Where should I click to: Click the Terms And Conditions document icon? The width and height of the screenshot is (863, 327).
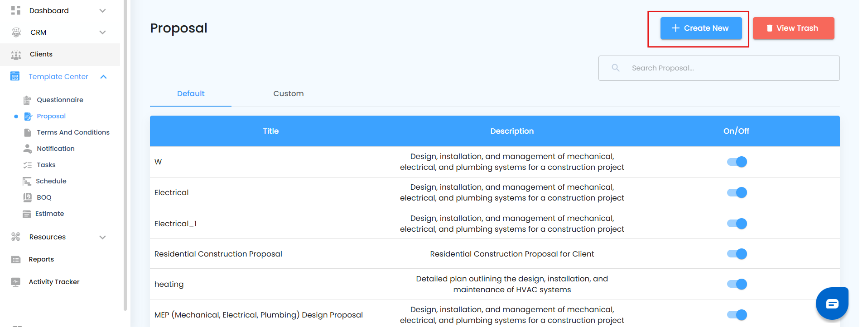coord(28,132)
